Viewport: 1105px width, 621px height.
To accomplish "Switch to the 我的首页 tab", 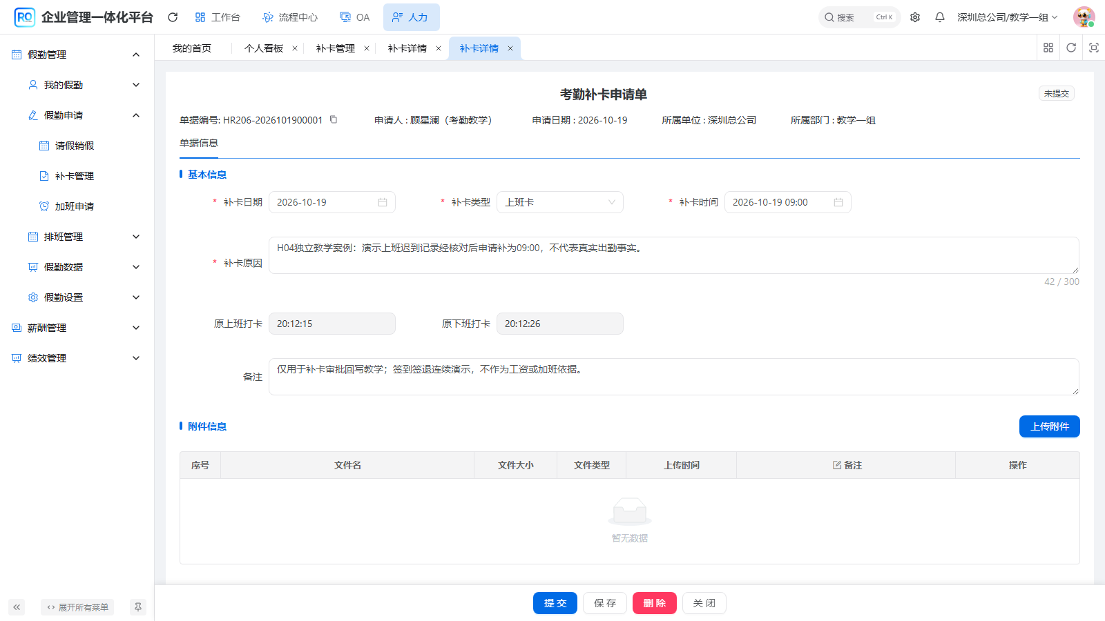I will [x=192, y=48].
